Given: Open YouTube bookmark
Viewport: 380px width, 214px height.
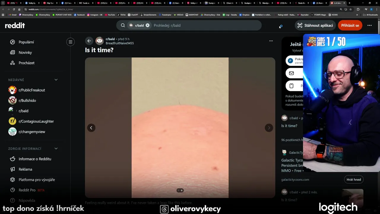Looking at the screenshot, I should (x=110, y=15).
